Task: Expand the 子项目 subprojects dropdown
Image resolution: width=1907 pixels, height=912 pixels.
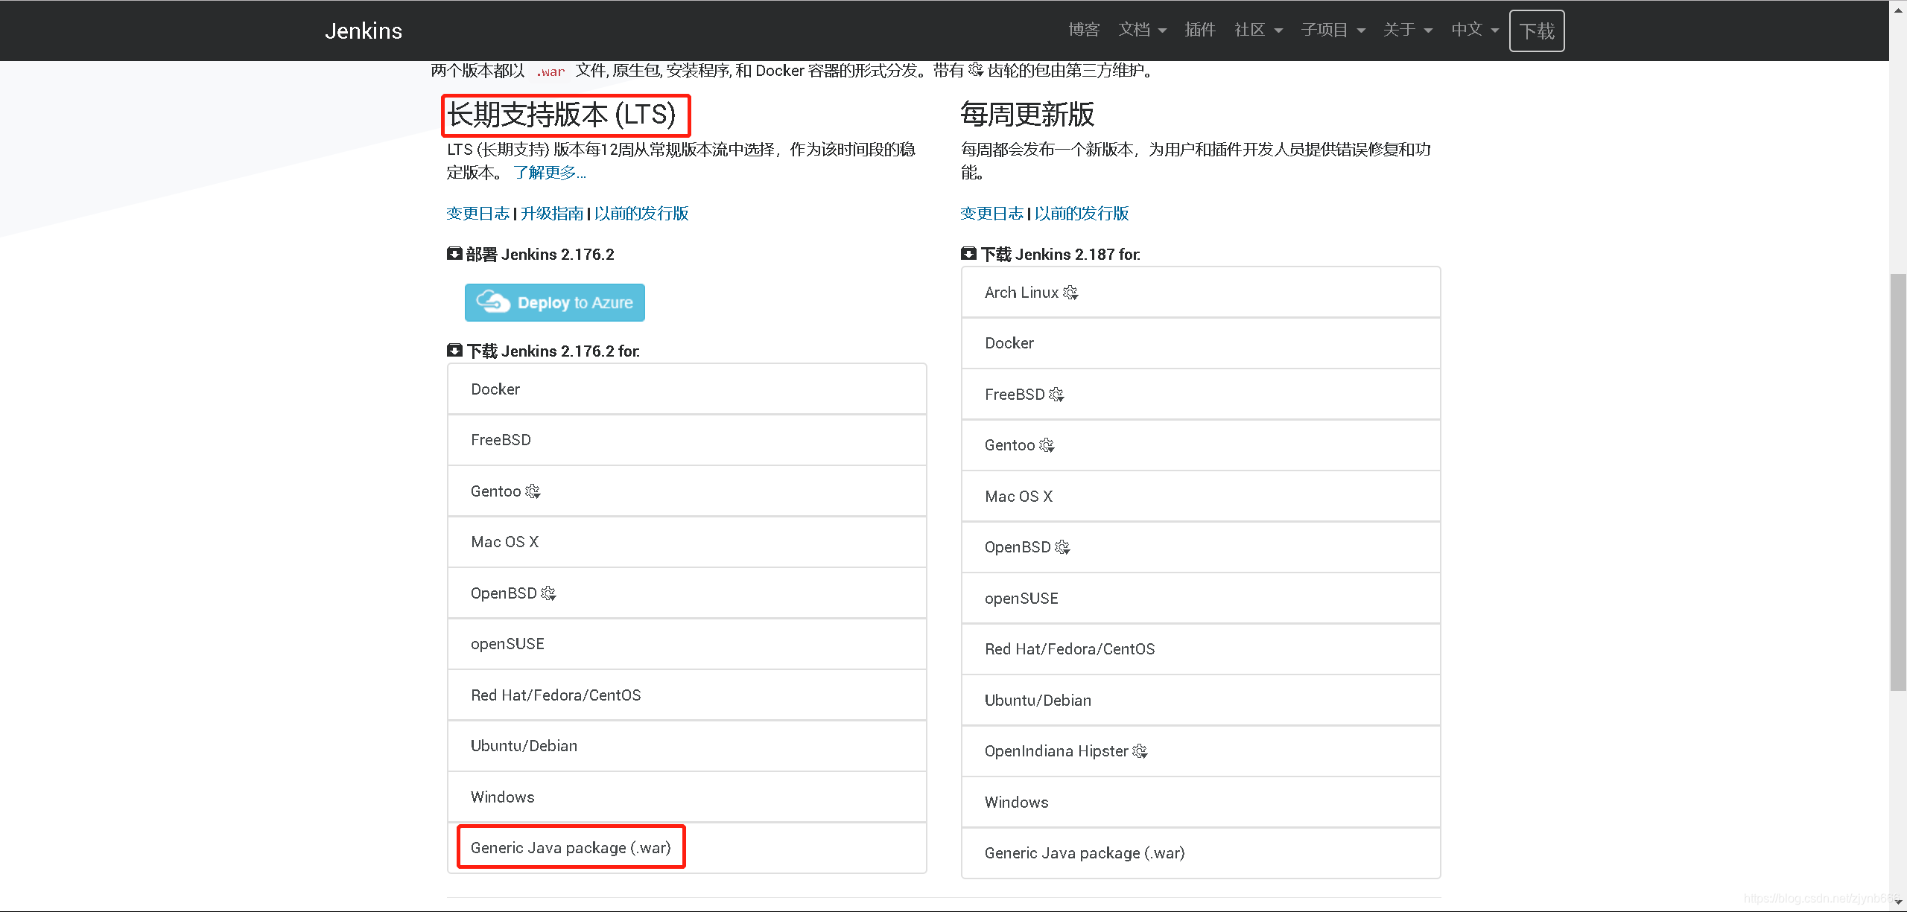Action: (x=1333, y=30)
